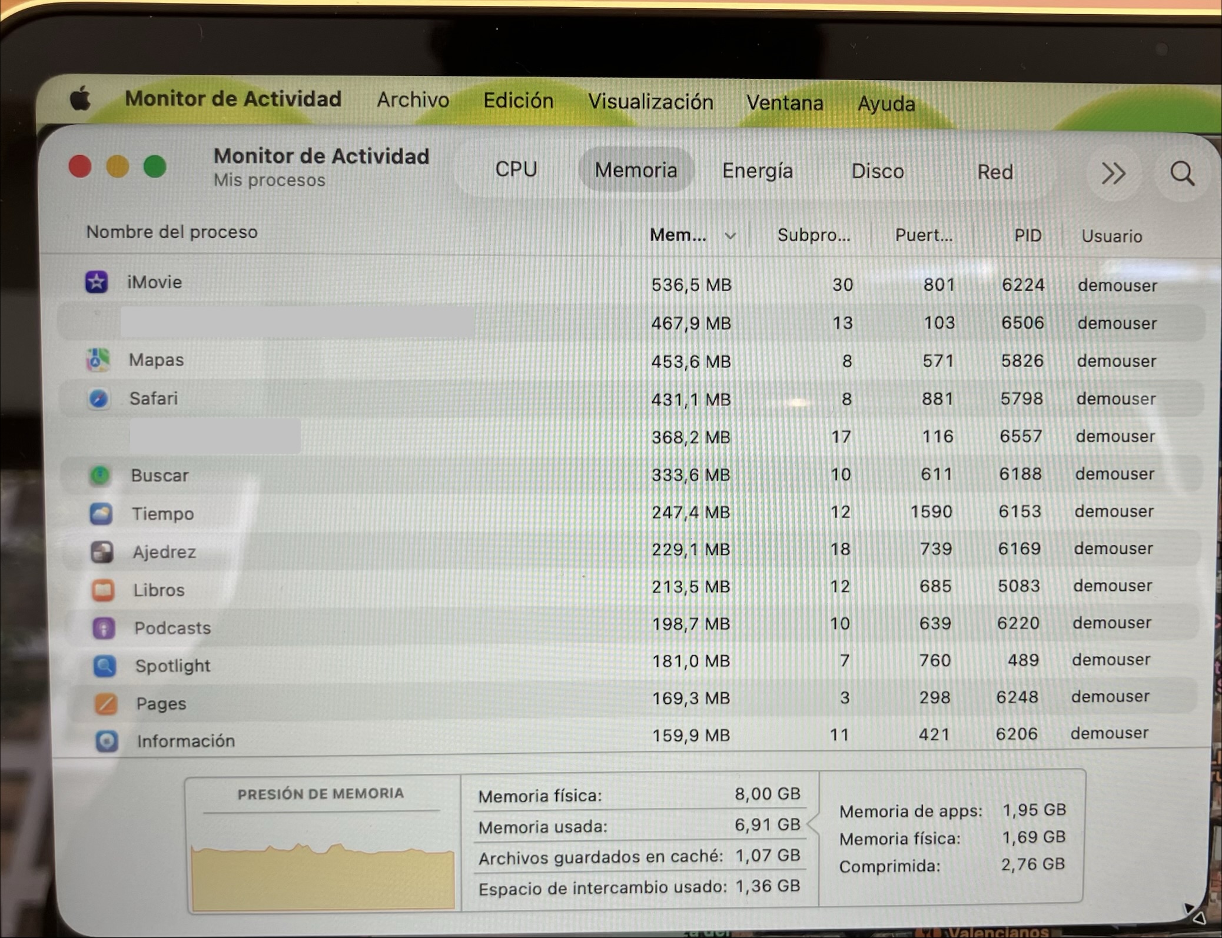Select the Mapas process name

[157, 360]
